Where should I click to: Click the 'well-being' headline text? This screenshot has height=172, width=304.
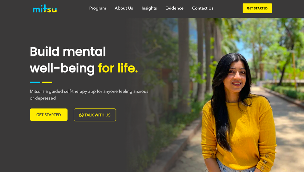pos(62,68)
